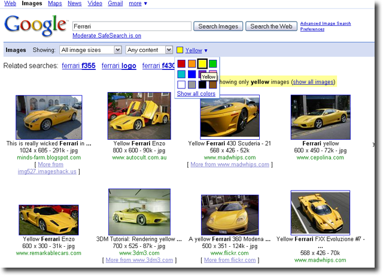The height and width of the screenshot is (276, 383).
Task: Go to the Maps tab
Action: pyautogui.click(x=54, y=4)
